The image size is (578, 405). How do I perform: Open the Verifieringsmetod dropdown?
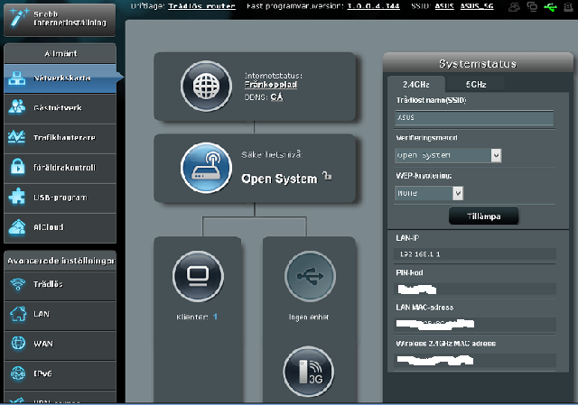(448, 155)
